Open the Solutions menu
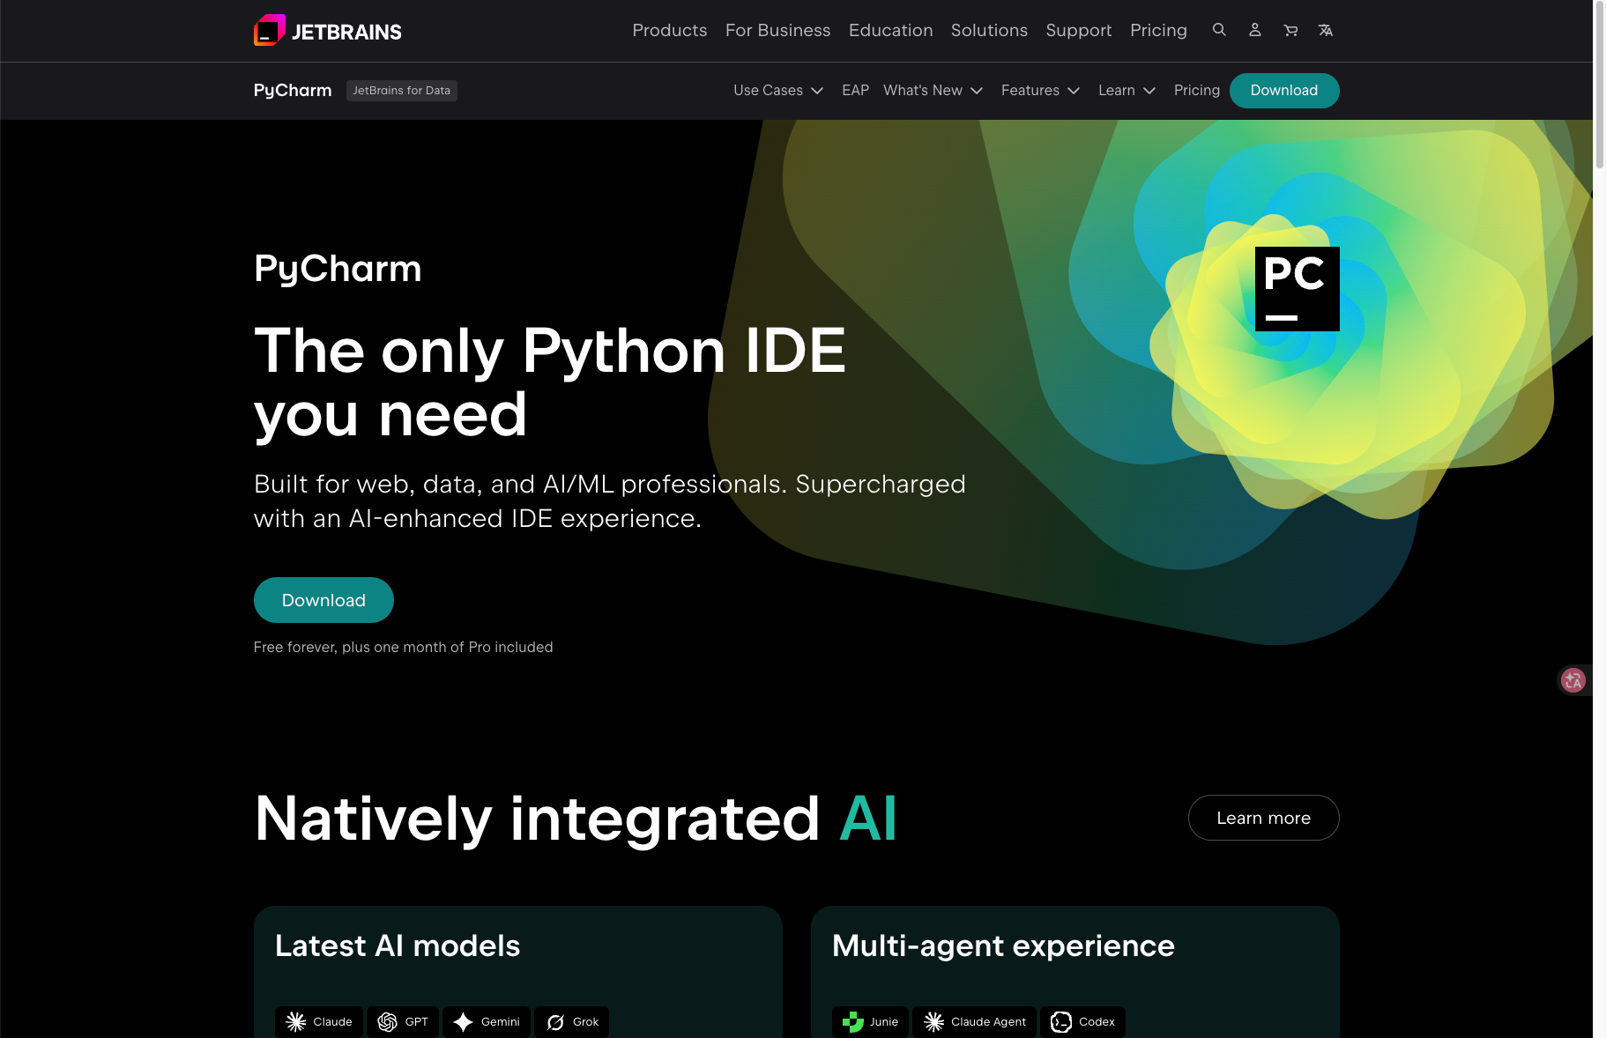Viewport: 1606px width, 1038px height. (989, 31)
